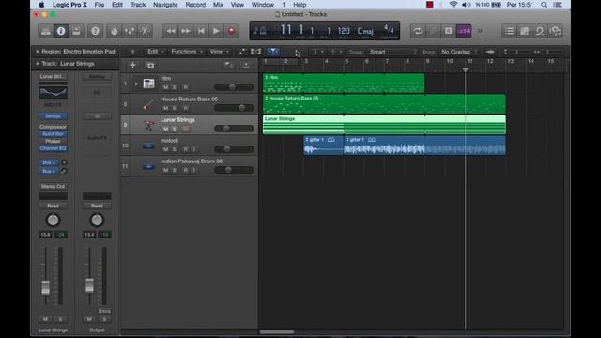Open the Library panel
Image resolution: width=601 pixels, height=338 pixels.
tap(45, 31)
